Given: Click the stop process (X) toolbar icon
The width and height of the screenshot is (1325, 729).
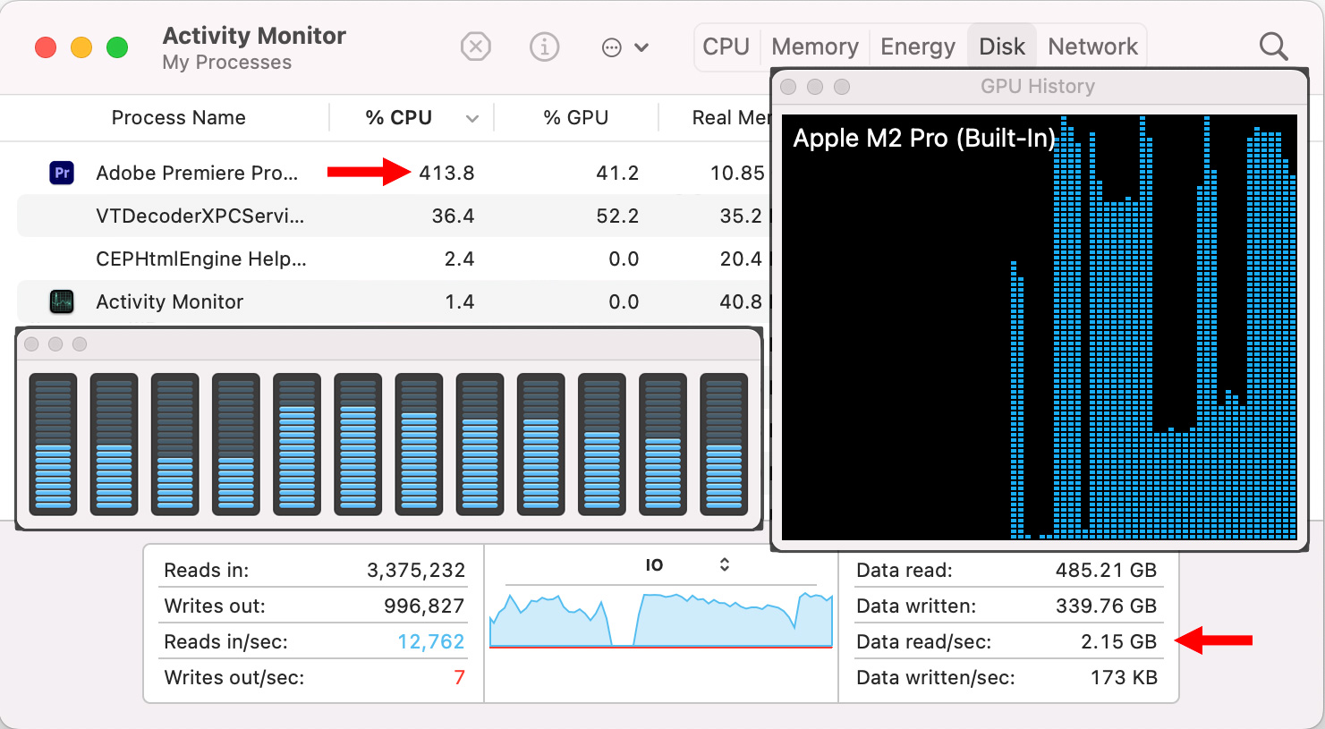Looking at the screenshot, I should [476, 47].
